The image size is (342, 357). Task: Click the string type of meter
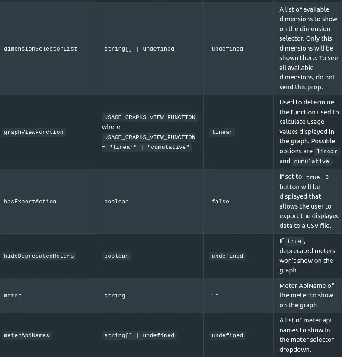(x=115, y=296)
